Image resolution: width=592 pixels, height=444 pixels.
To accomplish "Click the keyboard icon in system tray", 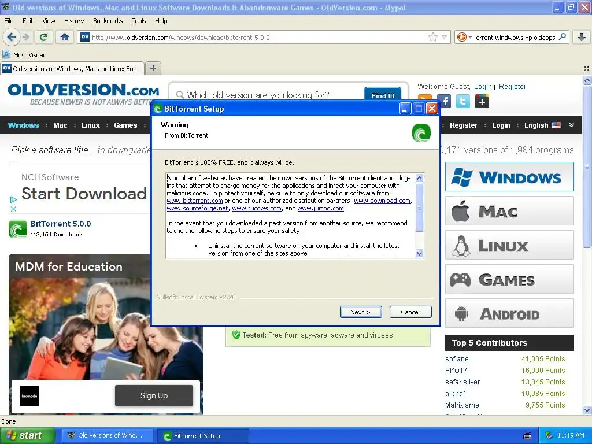I will [527, 436].
